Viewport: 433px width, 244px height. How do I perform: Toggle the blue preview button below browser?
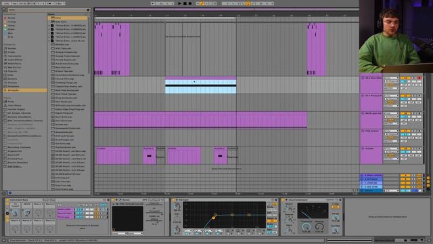pos(10,192)
